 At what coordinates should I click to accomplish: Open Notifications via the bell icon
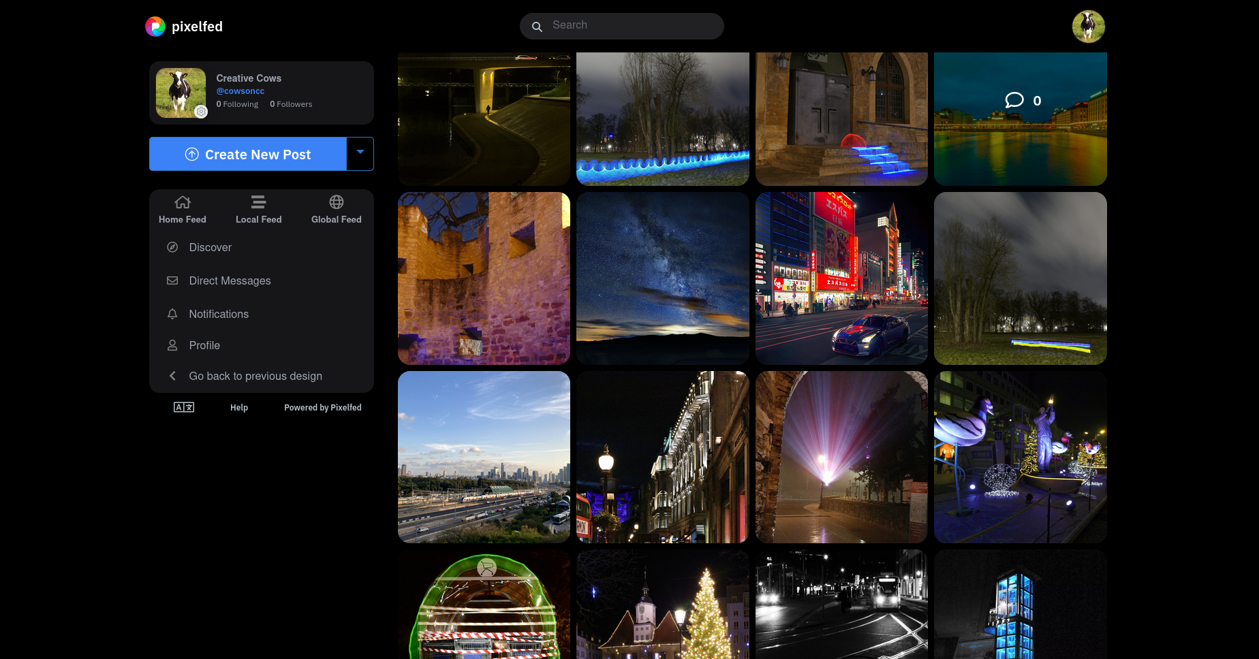pos(172,314)
